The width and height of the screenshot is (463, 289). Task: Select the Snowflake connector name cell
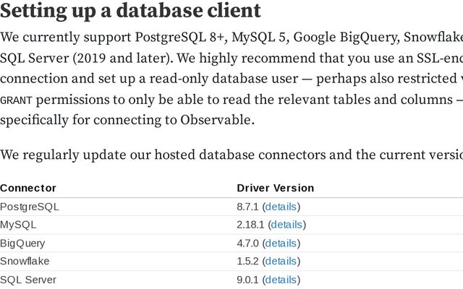(x=25, y=261)
